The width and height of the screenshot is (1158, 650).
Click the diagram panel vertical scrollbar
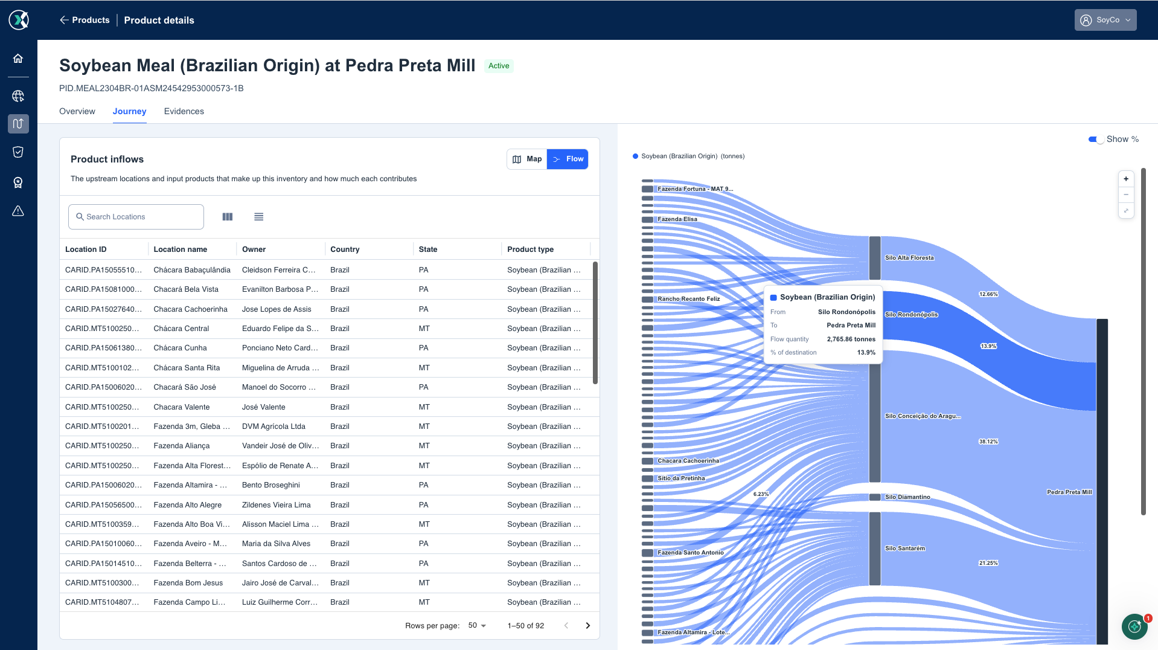(x=1143, y=341)
